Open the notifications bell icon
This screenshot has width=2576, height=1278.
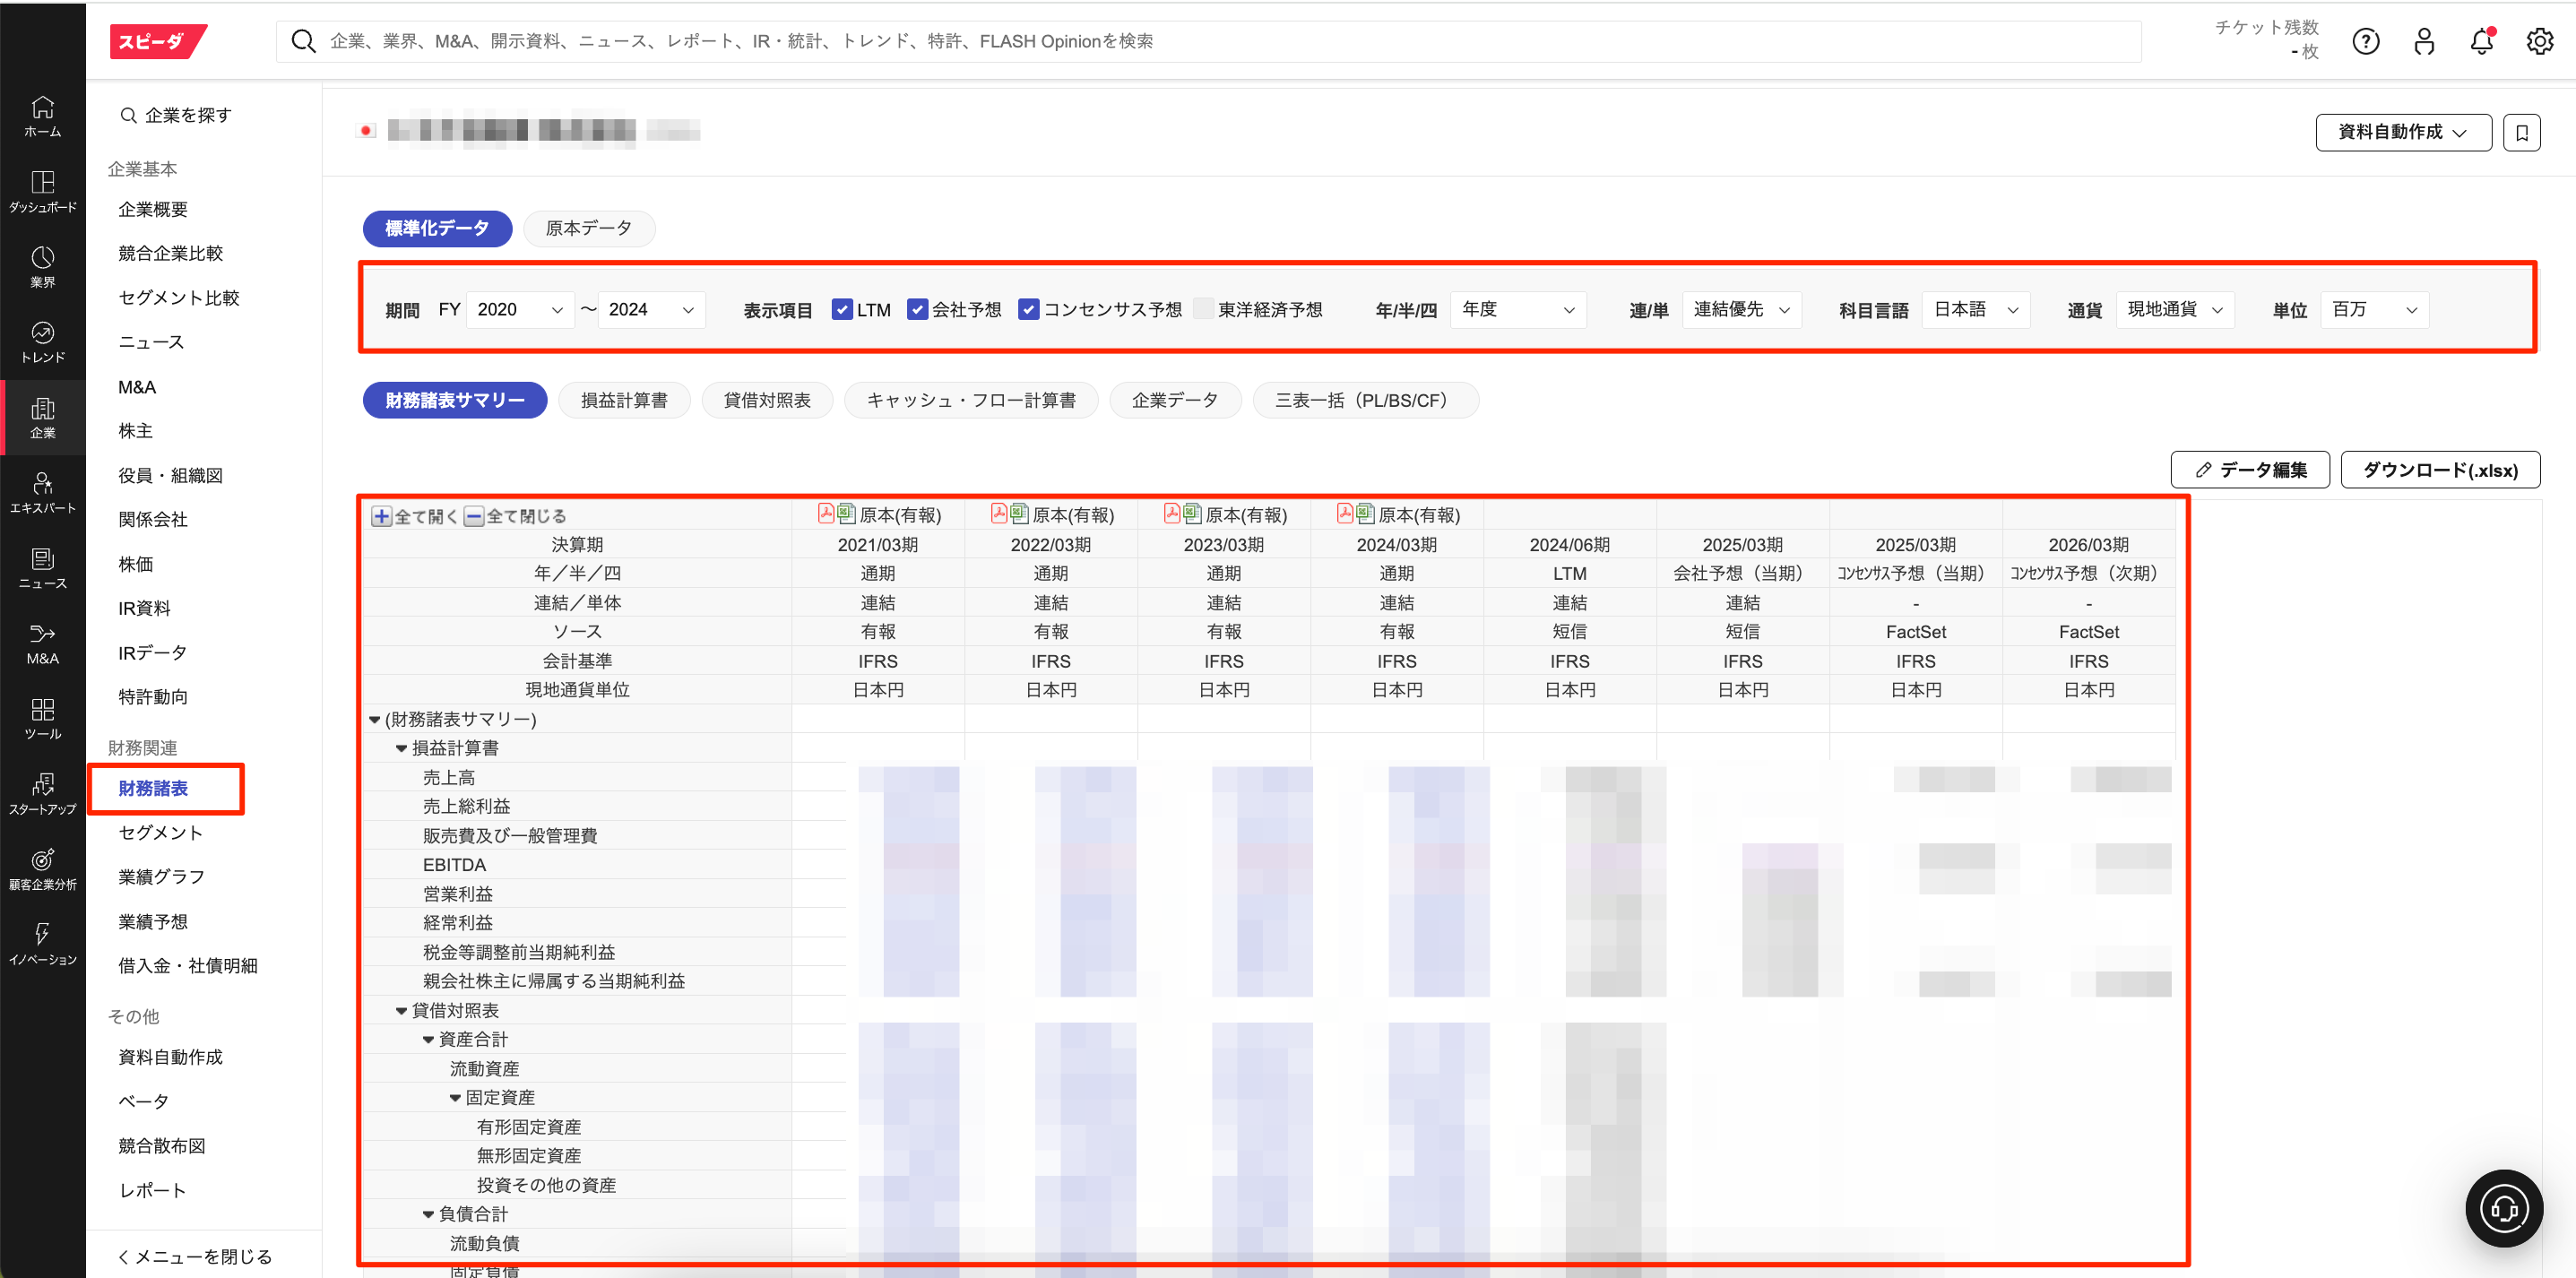[x=2481, y=41]
